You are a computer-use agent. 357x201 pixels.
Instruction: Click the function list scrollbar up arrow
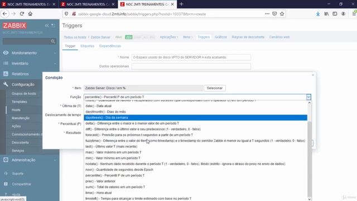(310, 103)
